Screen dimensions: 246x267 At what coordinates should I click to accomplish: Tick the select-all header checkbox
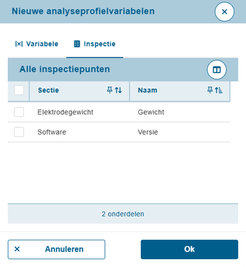19,90
